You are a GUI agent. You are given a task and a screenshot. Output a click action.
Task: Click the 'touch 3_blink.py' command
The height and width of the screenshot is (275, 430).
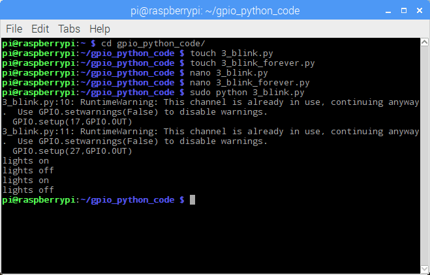click(x=232, y=53)
